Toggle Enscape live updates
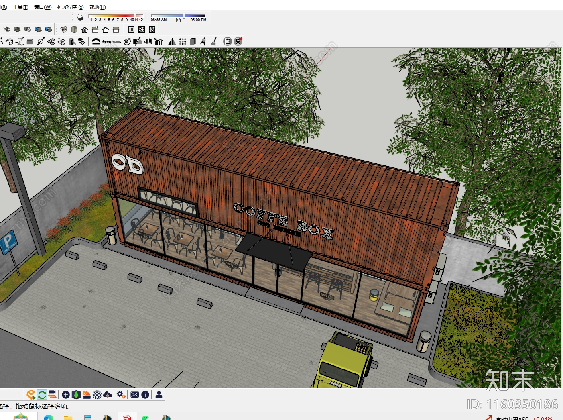This screenshot has height=420, width=563. (x=42, y=395)
